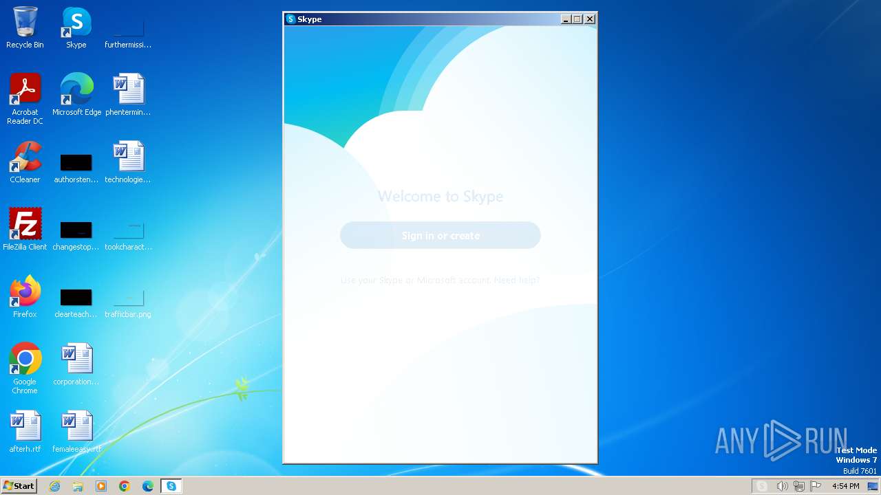Open the network tray icon
This screenshot has width=881, height=495.
[x=799, y=486]
